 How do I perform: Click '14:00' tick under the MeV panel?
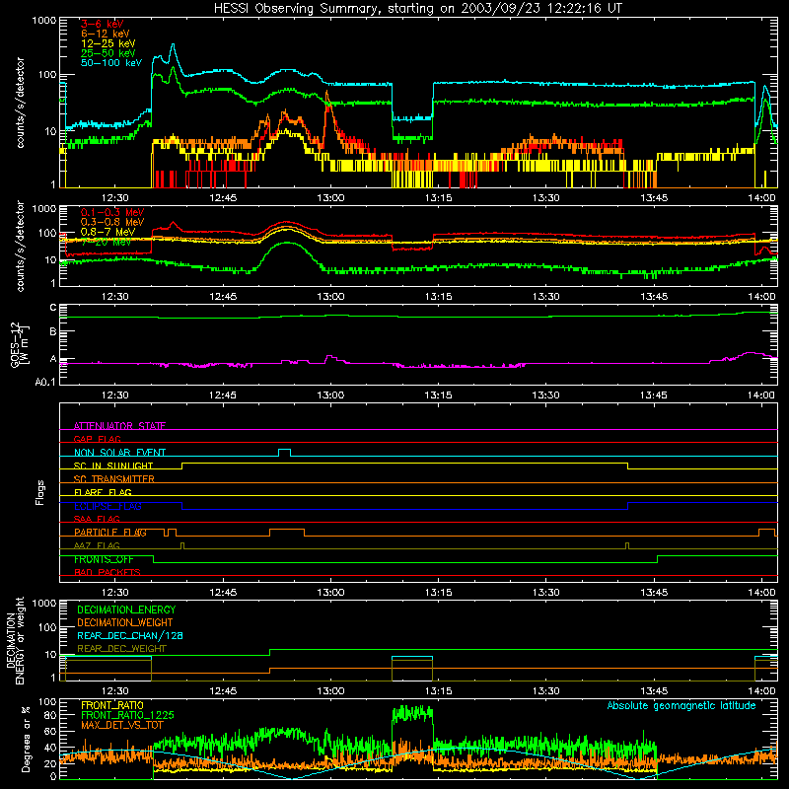tap(761, 297)
